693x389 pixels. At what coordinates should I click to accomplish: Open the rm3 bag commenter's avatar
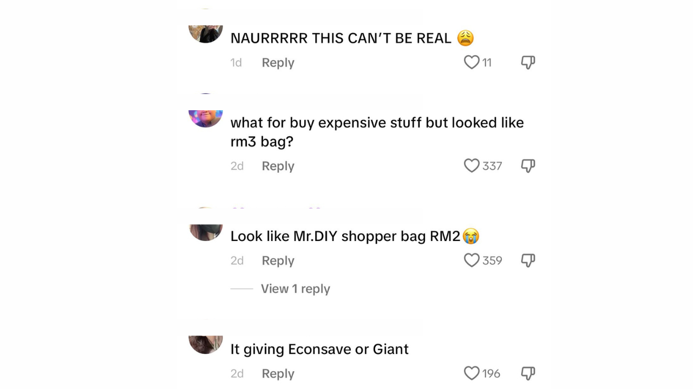click(x=206, y=118)
